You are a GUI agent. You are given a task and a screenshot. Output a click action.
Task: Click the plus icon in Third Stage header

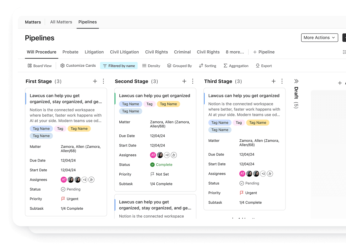point(273,81)
